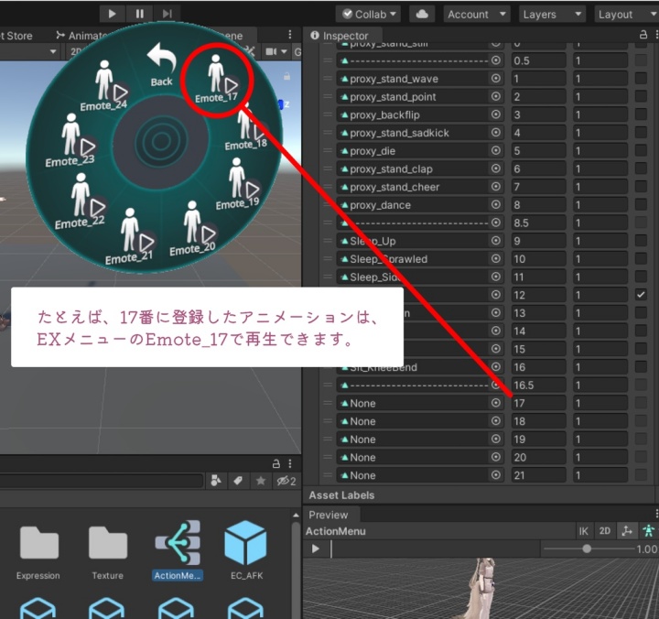The width and height of the screenshot is (659, 619).
Task: Toggle mirror checkbox for proxy_backflip
Action: tap(641, 114)
